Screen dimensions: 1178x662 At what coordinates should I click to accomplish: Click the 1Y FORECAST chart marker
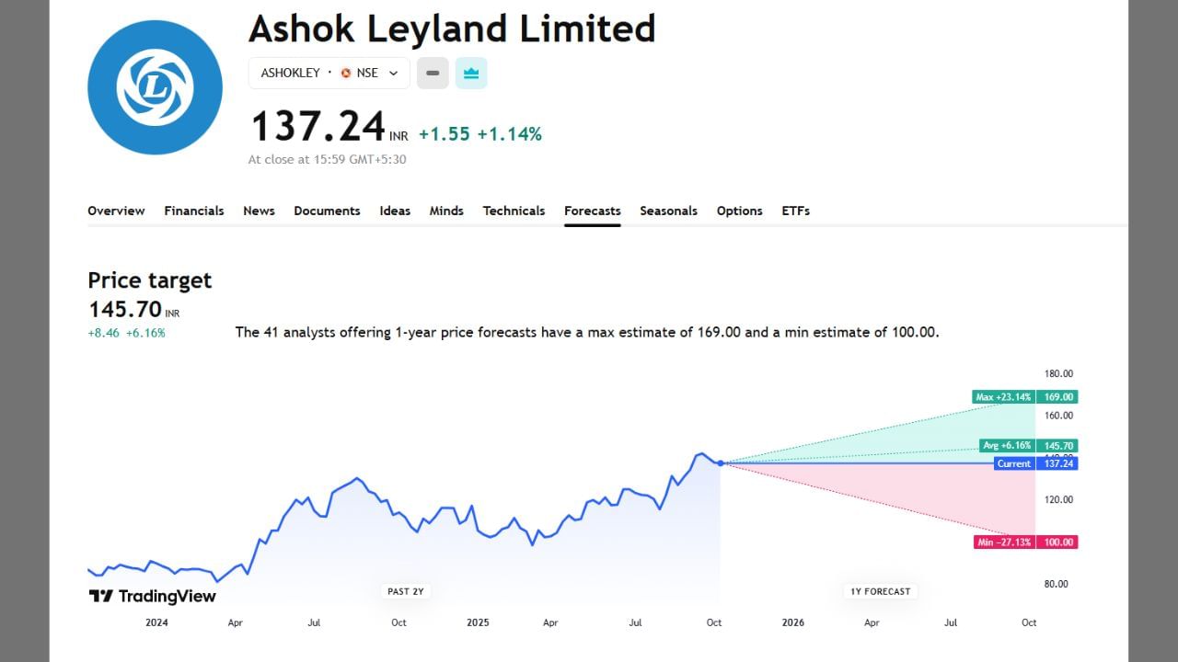click(880, 591)
